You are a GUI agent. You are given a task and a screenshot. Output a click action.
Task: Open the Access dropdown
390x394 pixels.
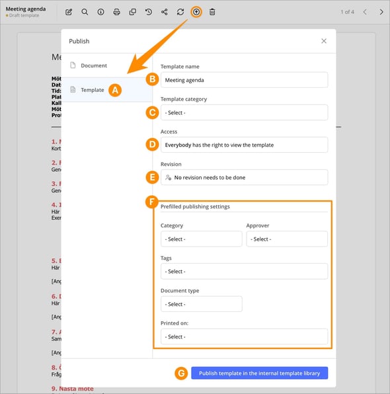point(245,145)
